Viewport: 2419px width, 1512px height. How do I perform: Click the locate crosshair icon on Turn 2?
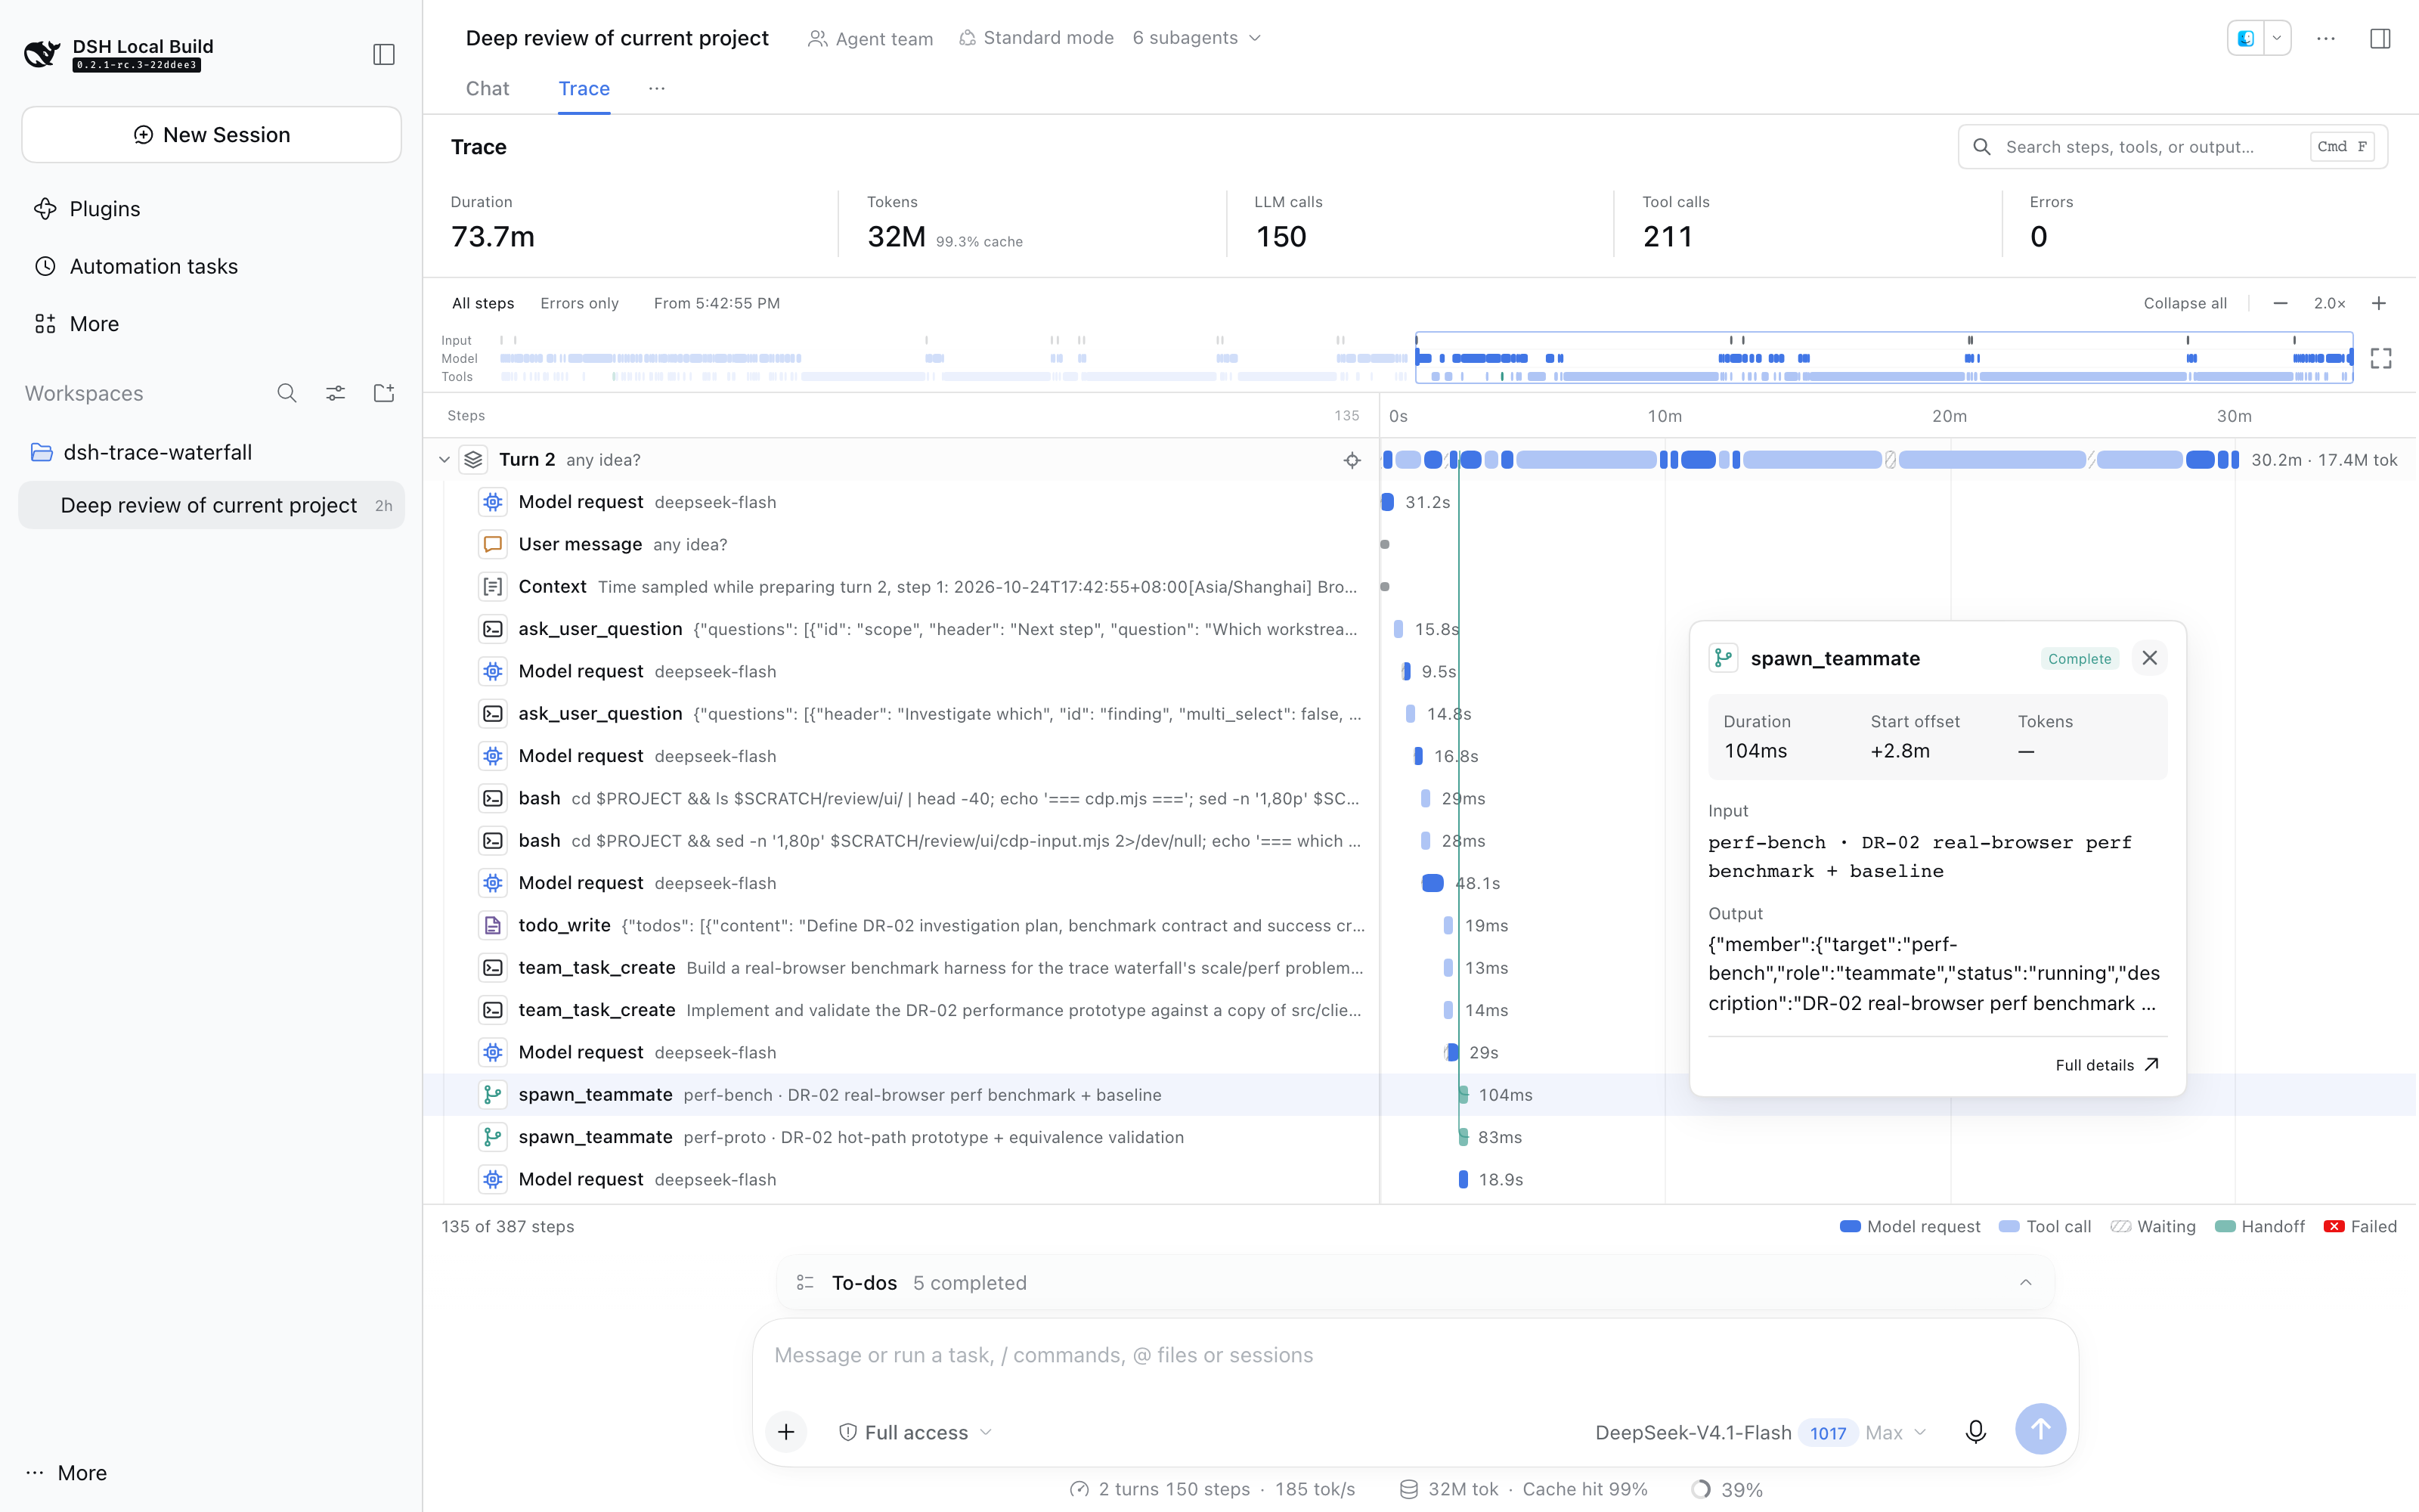tap(1352, 460)
